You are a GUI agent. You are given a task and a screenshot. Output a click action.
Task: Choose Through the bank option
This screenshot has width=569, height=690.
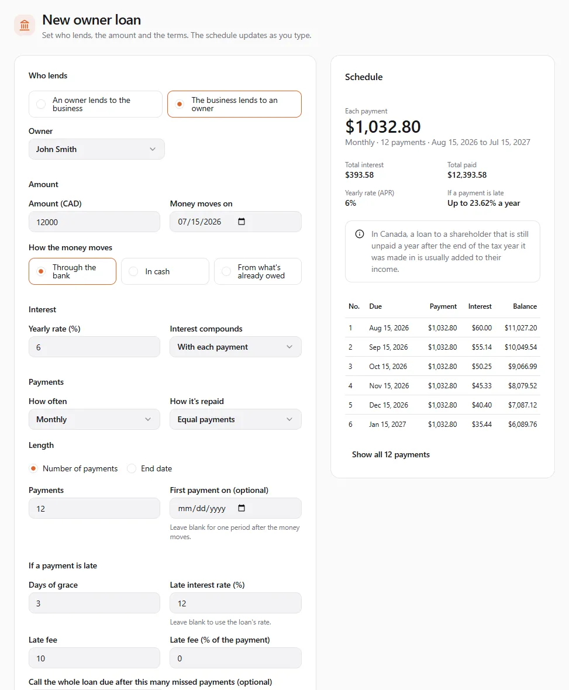(73, 271)
